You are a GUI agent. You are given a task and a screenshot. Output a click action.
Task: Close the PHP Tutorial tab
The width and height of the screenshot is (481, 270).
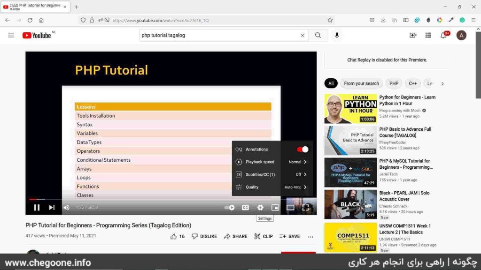coord(65,7)
